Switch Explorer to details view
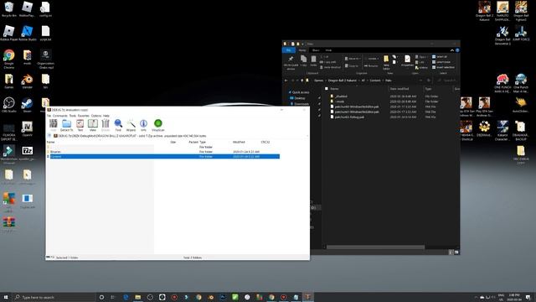The image size is (536, 302). [x=451, y=253]
